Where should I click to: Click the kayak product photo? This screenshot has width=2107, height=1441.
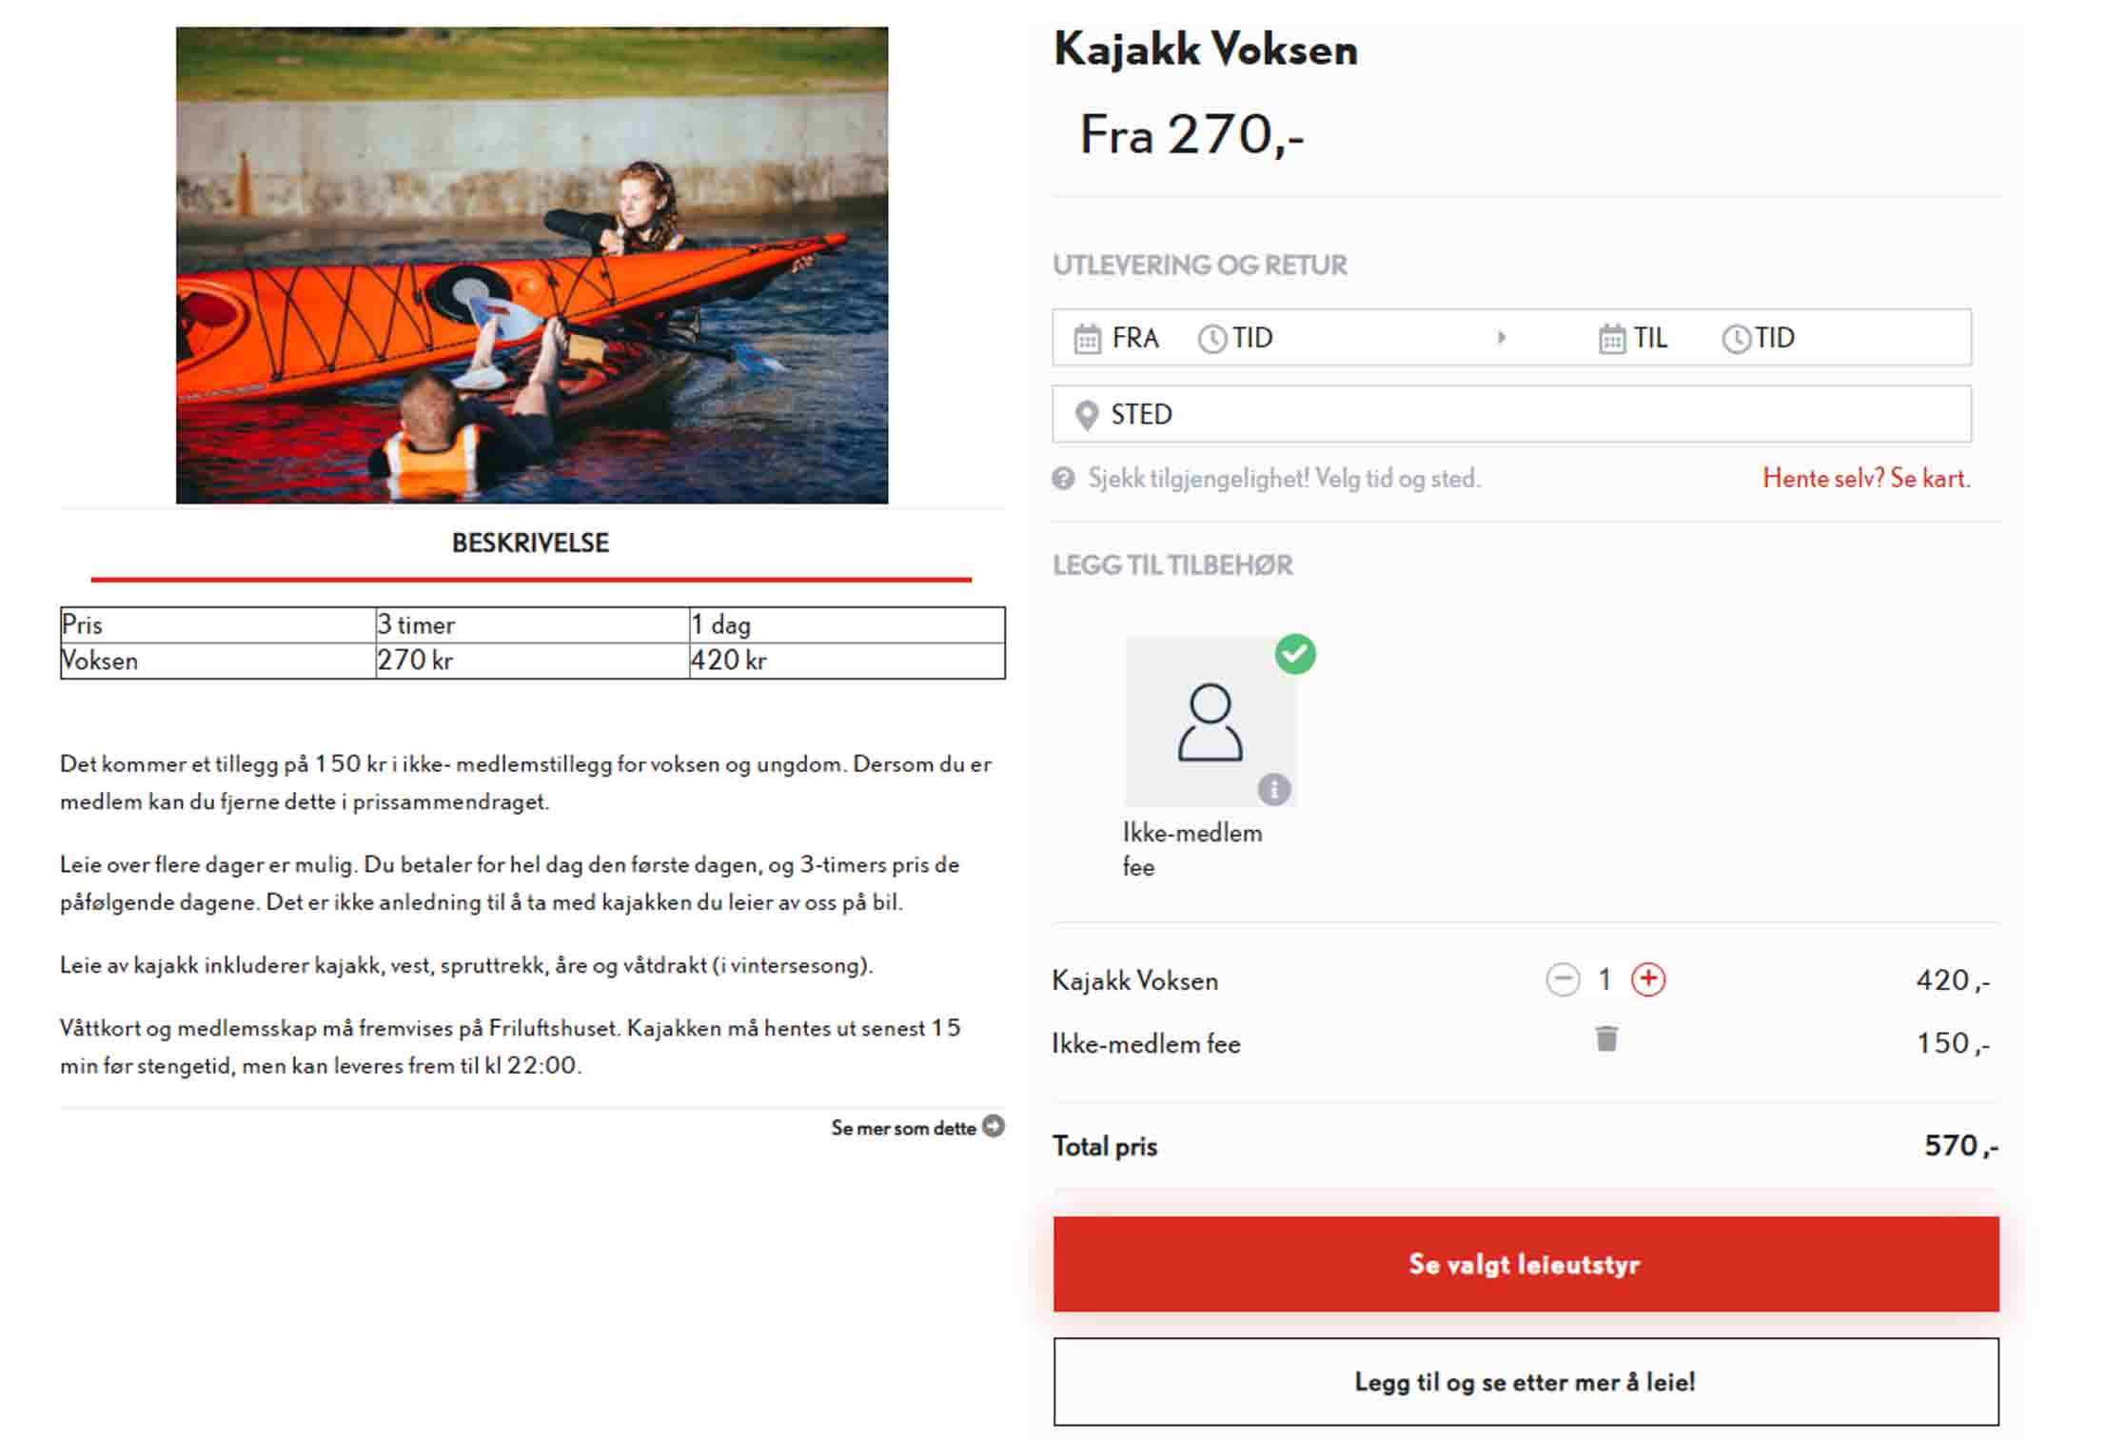click(x=532, y=266)
